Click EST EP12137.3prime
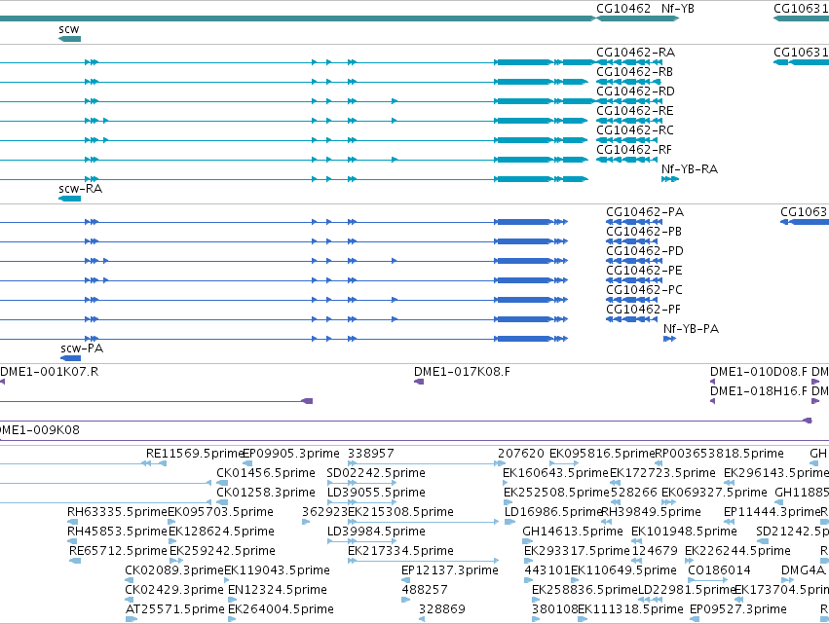This screenshot has height=624, width=829. tap(450, 571)
